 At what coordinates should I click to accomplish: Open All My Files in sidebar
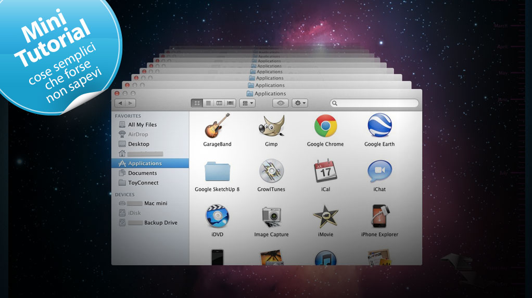tap(150, 125)
